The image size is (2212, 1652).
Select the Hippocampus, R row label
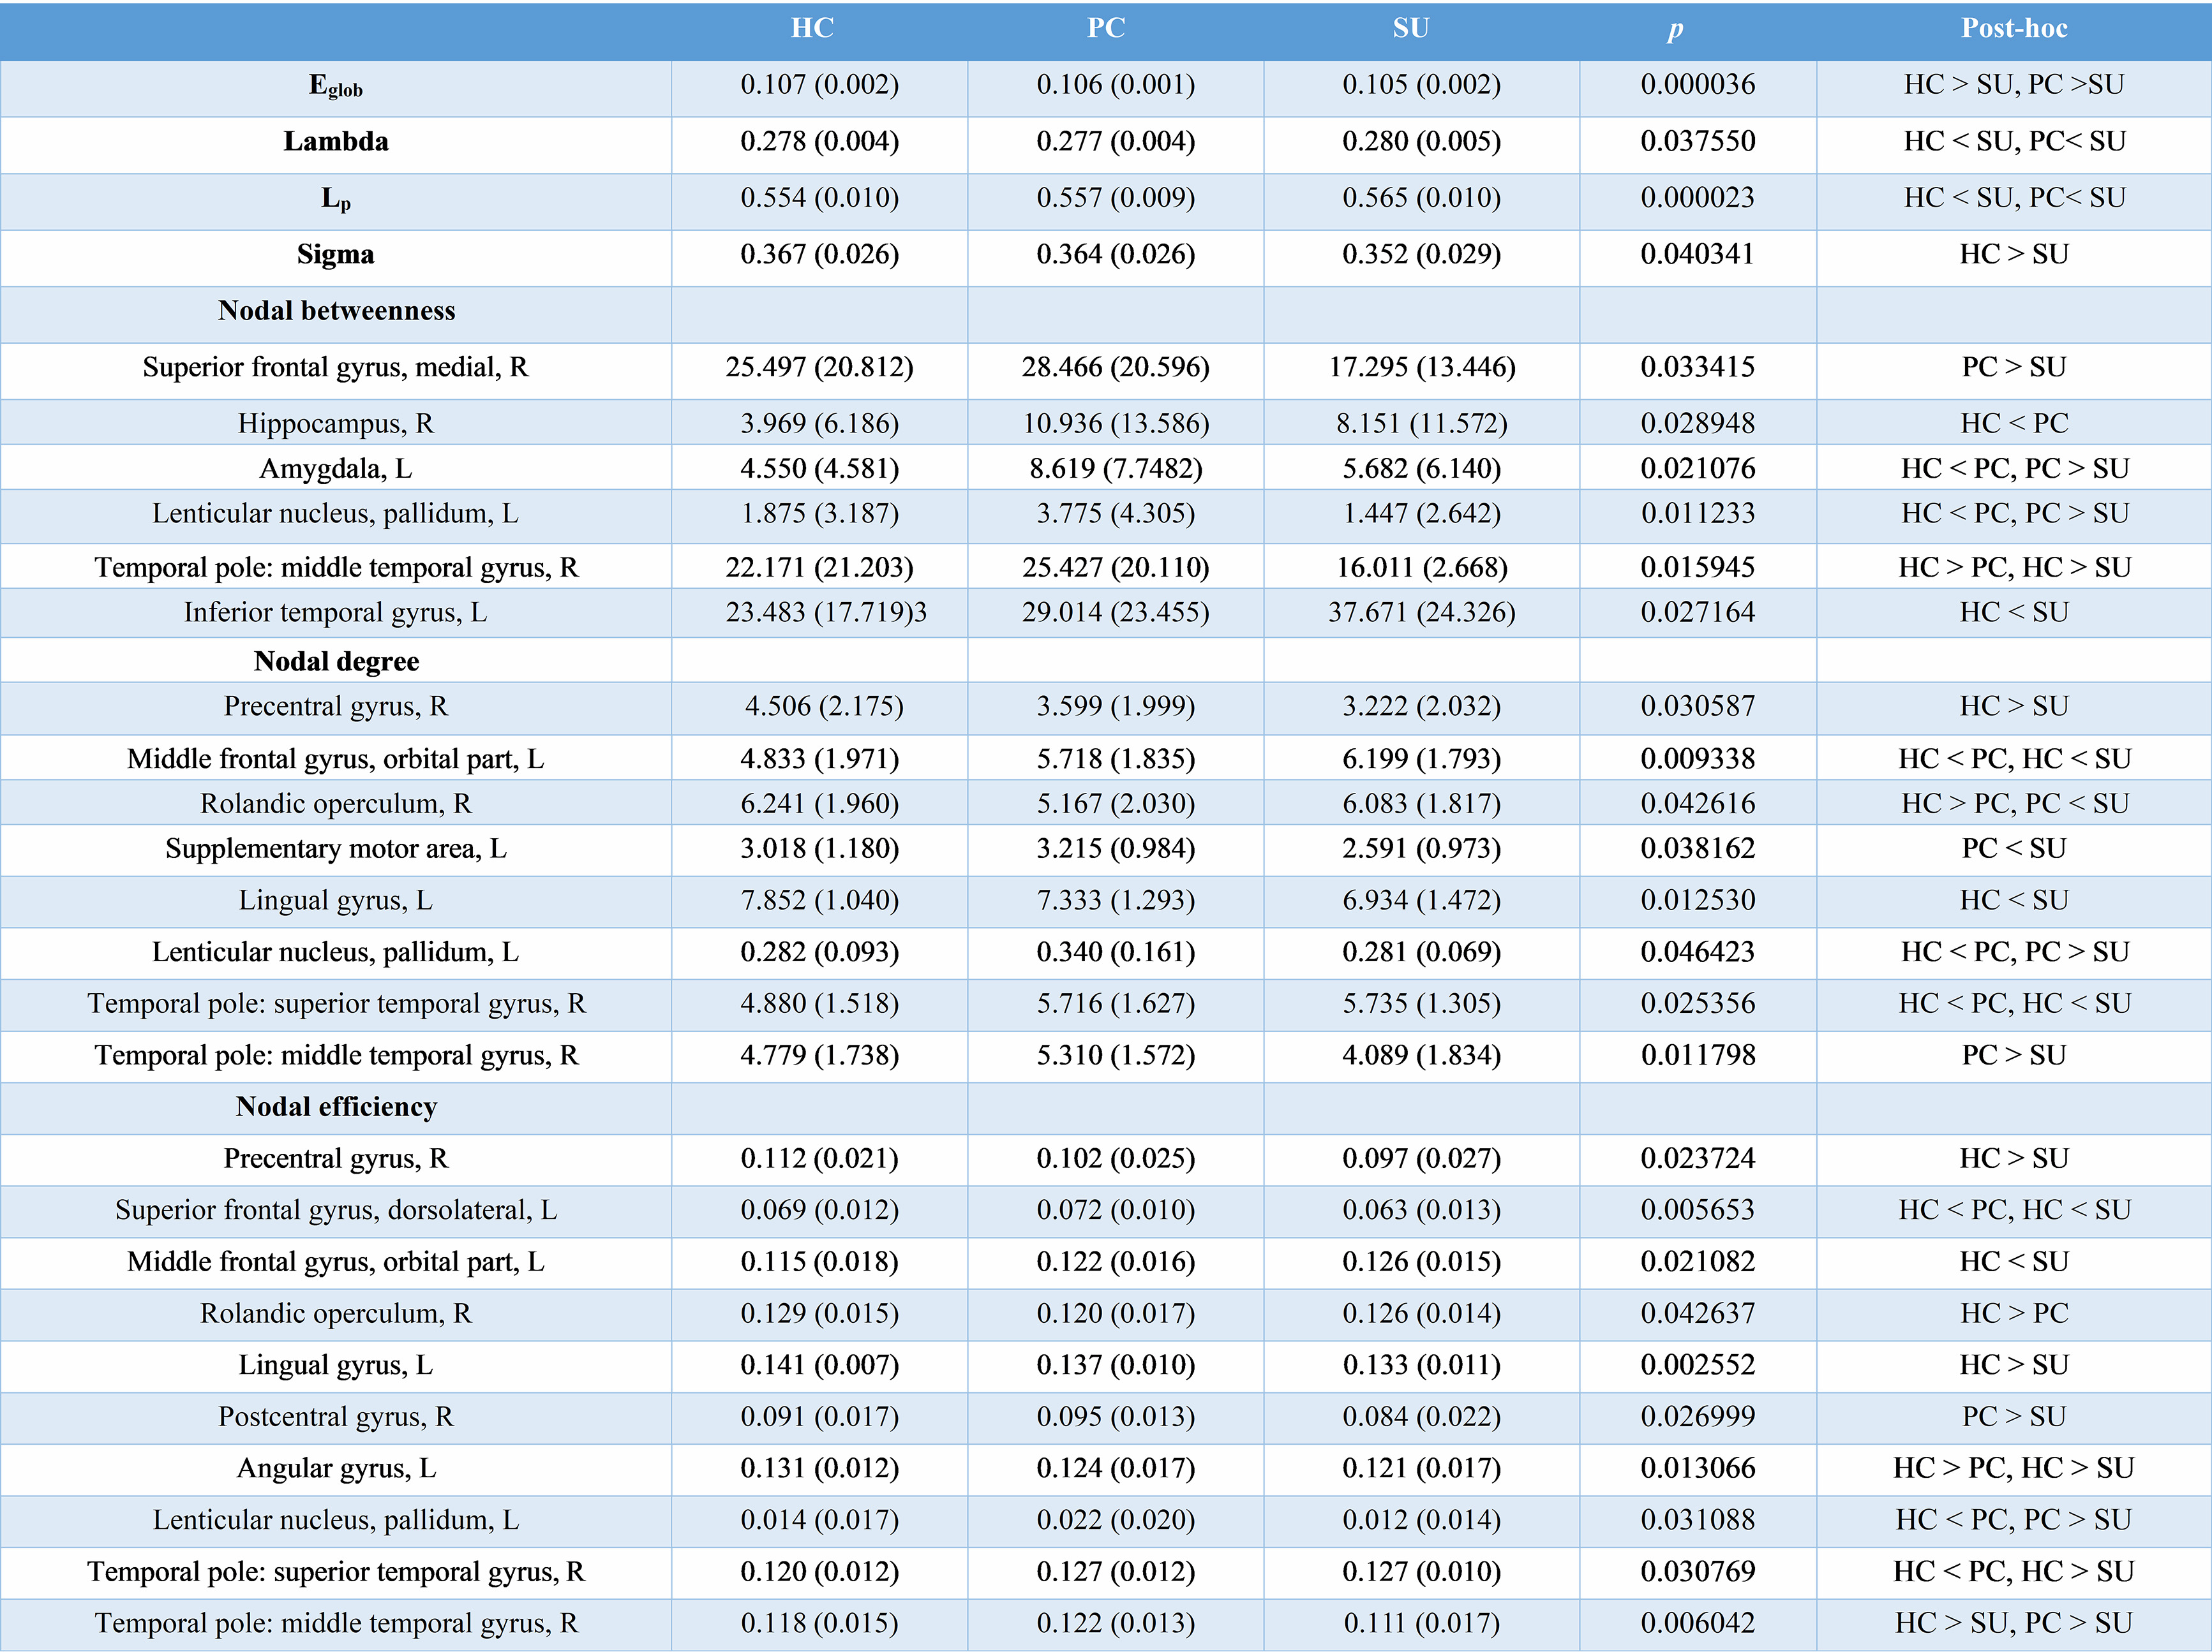(335, 424)
